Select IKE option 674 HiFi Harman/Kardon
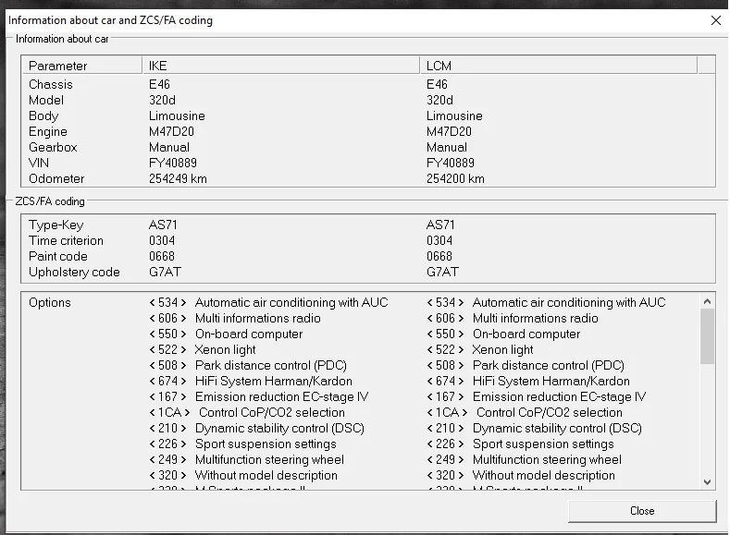Image resolution: width=730 pixels, height=535 pixels. pos(251,381)
